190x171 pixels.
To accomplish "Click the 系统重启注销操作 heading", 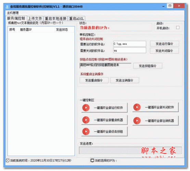I will click(92, 74).
